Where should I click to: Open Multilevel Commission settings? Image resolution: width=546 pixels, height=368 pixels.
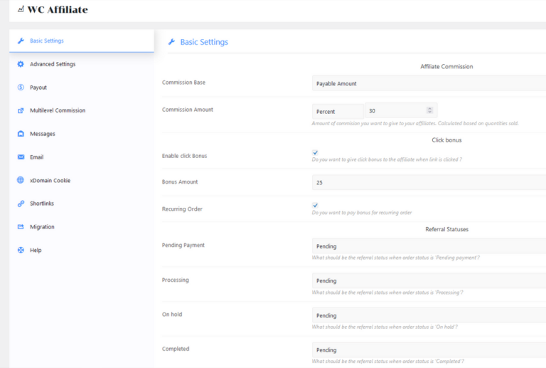(82, 110)
